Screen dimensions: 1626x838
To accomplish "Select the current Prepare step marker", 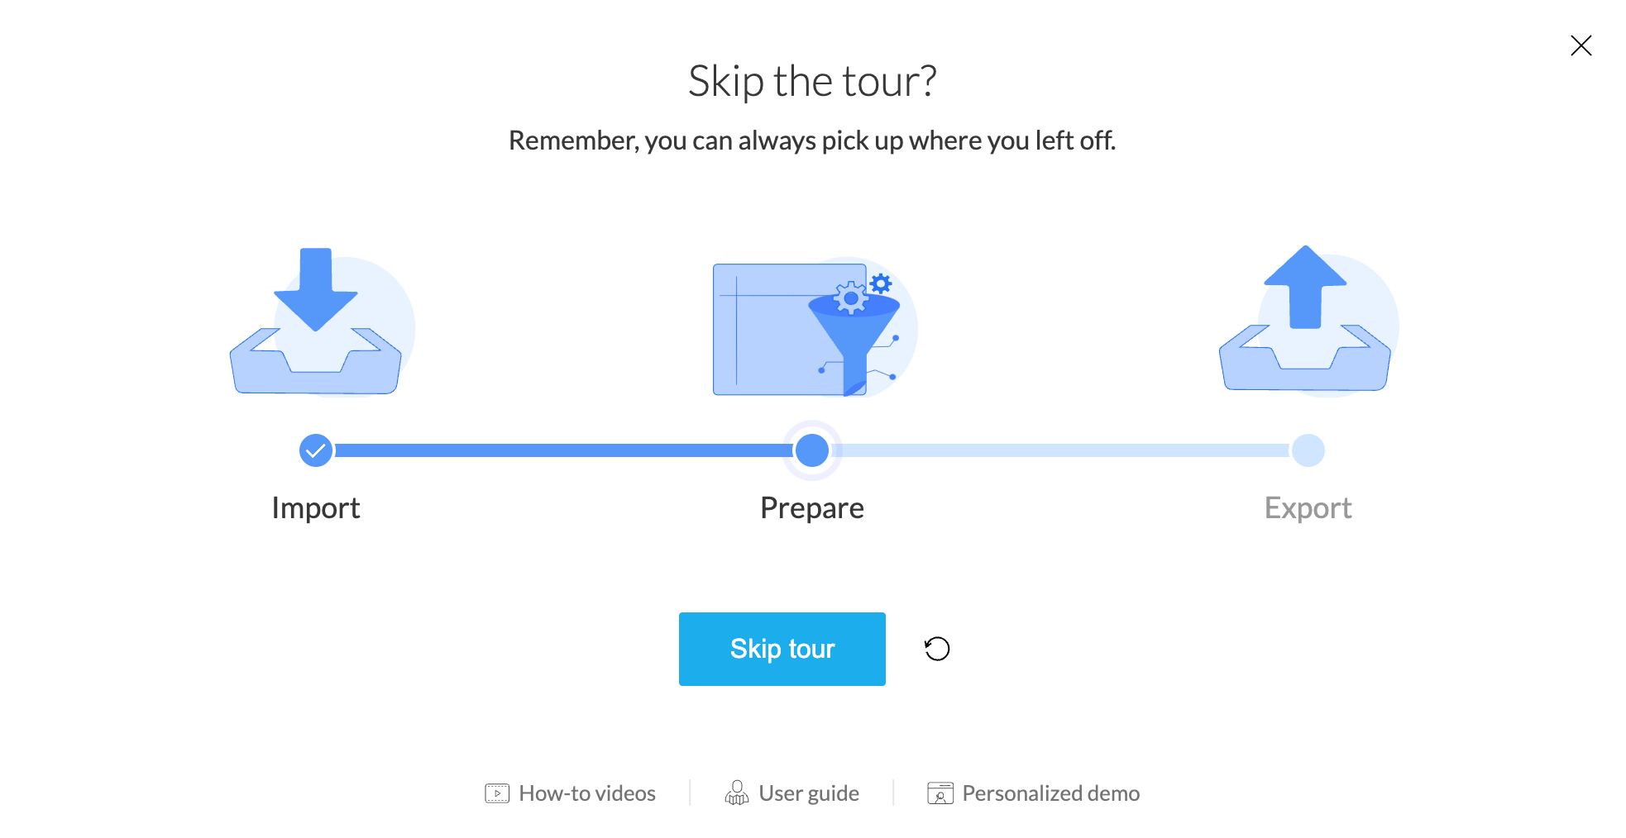I will (812, 450).
